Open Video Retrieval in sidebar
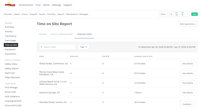 (12, 77)
